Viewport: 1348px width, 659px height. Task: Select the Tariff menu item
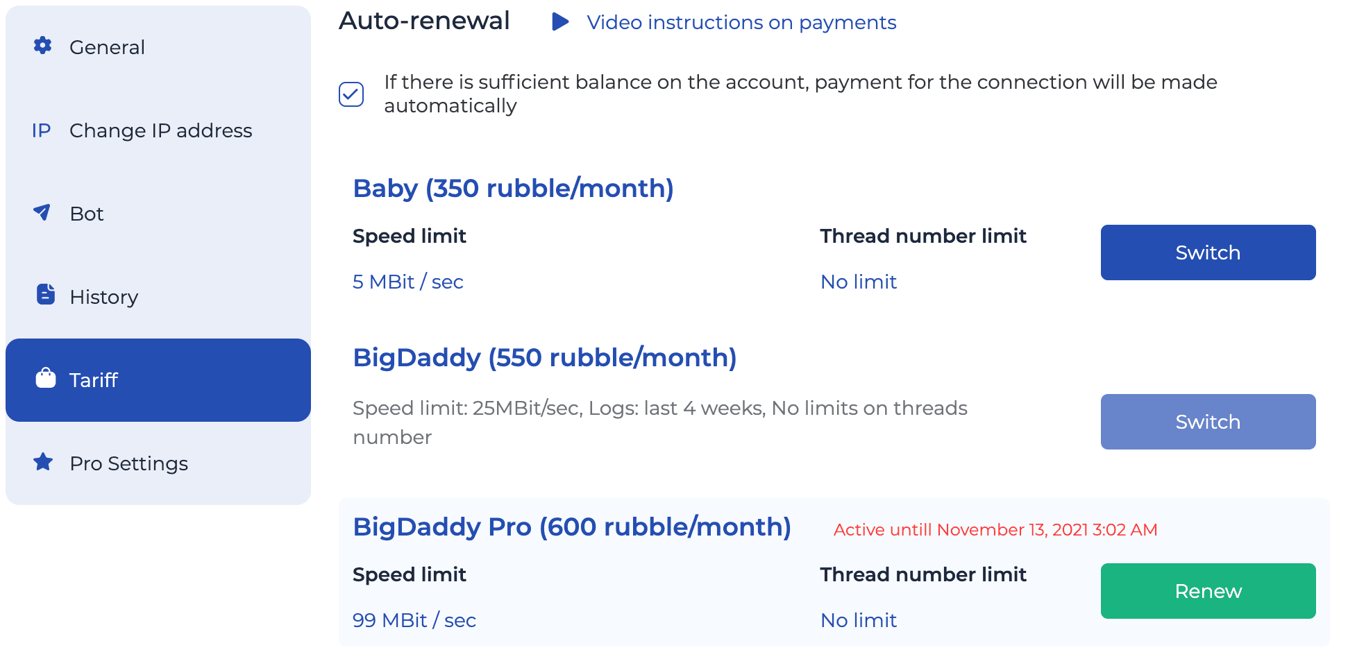pos(158,380)
